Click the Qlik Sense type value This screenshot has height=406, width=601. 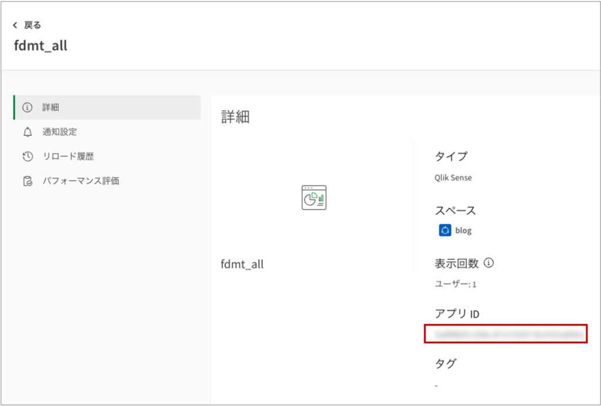[453, 178]
